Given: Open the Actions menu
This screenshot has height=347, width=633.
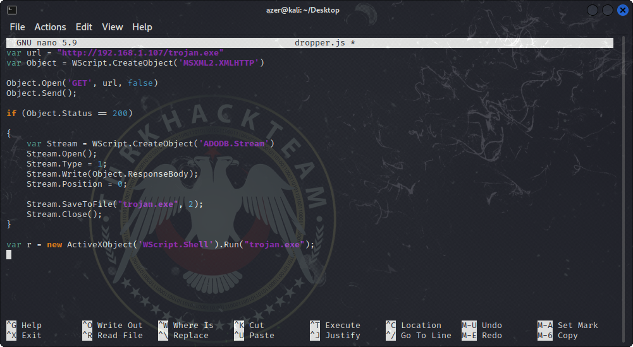Looking at the screenshot, I should tap(50, 27).
